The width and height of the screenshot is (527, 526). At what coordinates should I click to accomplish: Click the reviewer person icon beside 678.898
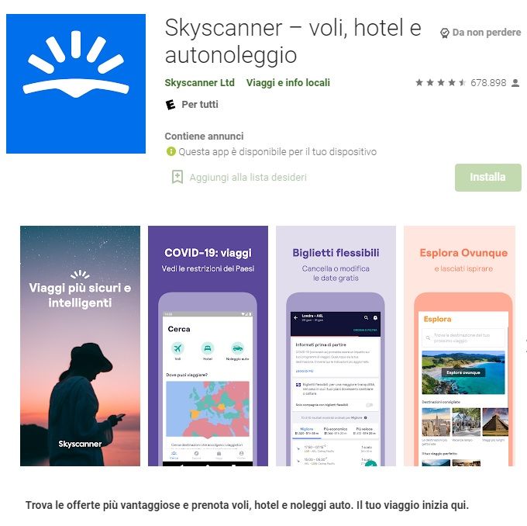pyautogui.click(x=515, y=83)
